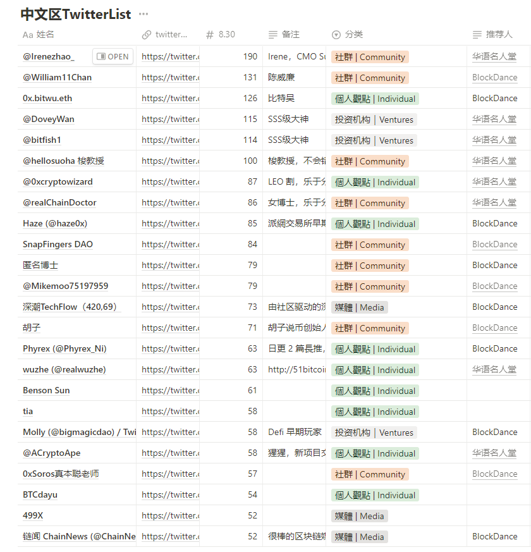Click the Aa text icon in 姓名 header
The image size is (531, 552).
pos(28,35)
